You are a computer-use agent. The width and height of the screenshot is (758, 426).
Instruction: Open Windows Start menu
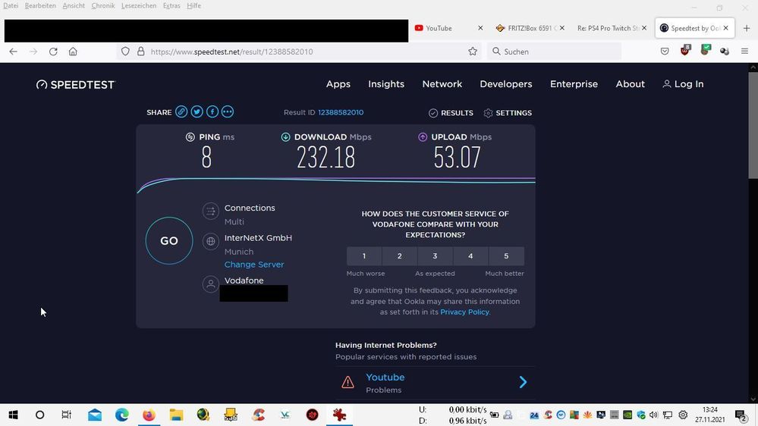13,415
